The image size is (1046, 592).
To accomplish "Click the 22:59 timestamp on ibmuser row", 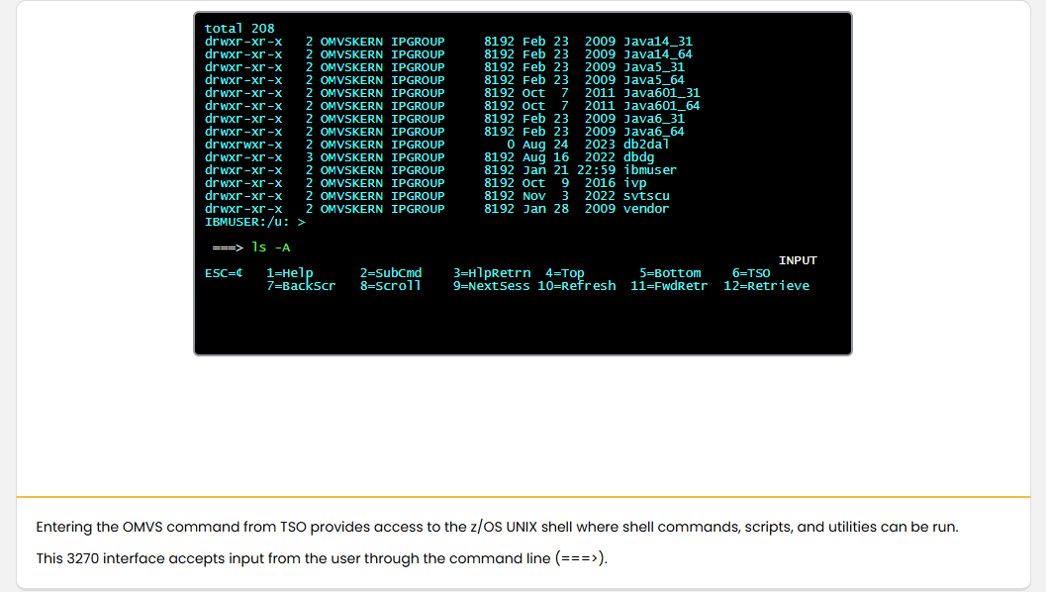I will tap(597, 170).
